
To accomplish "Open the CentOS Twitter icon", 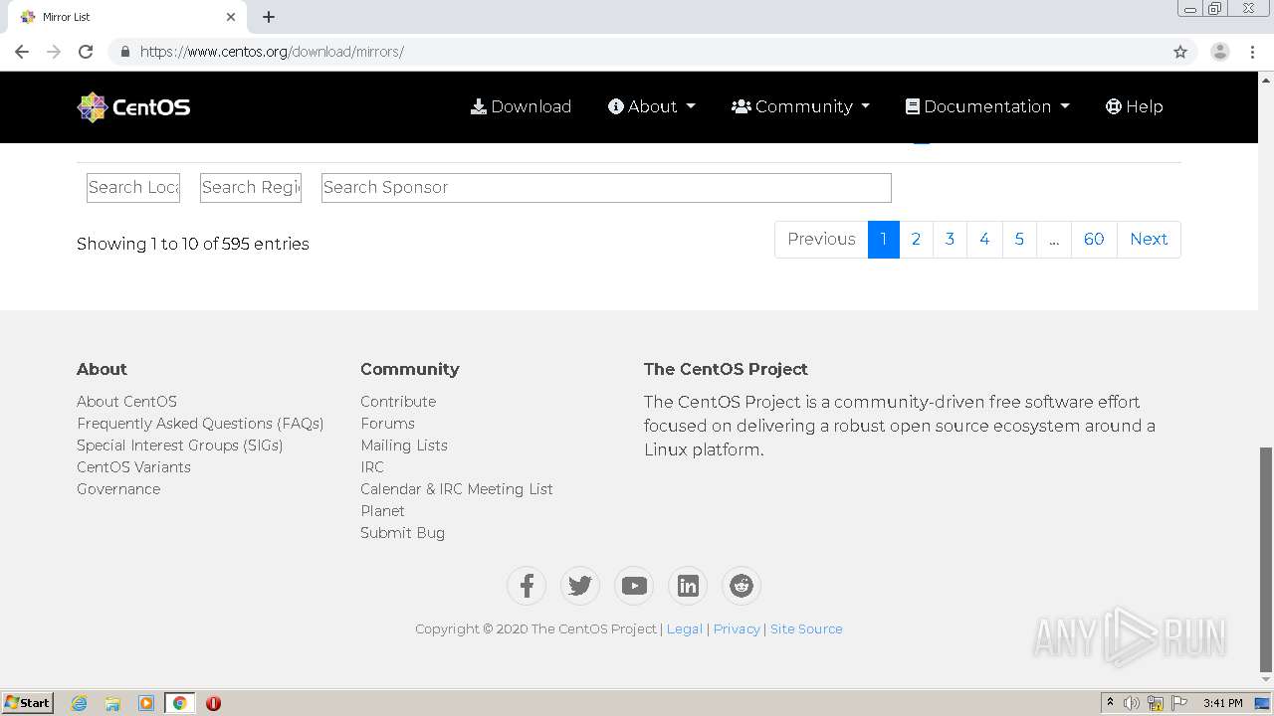I will point(580,586).
